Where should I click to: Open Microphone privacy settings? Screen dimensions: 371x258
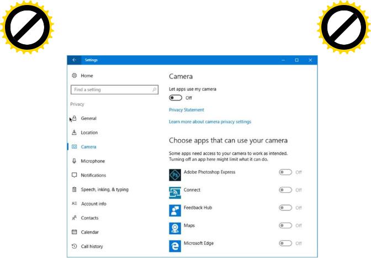93,161
